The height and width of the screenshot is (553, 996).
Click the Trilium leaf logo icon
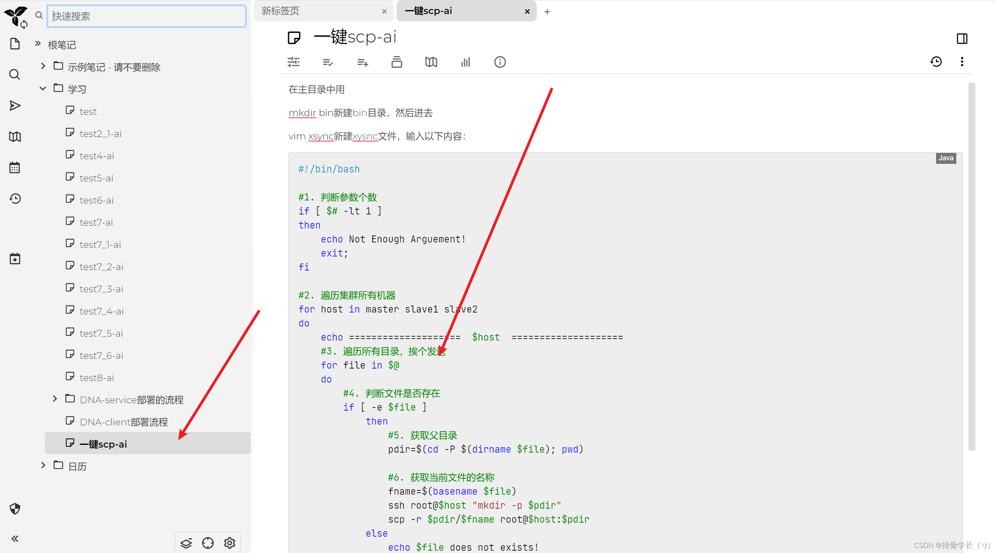point(16,17)
